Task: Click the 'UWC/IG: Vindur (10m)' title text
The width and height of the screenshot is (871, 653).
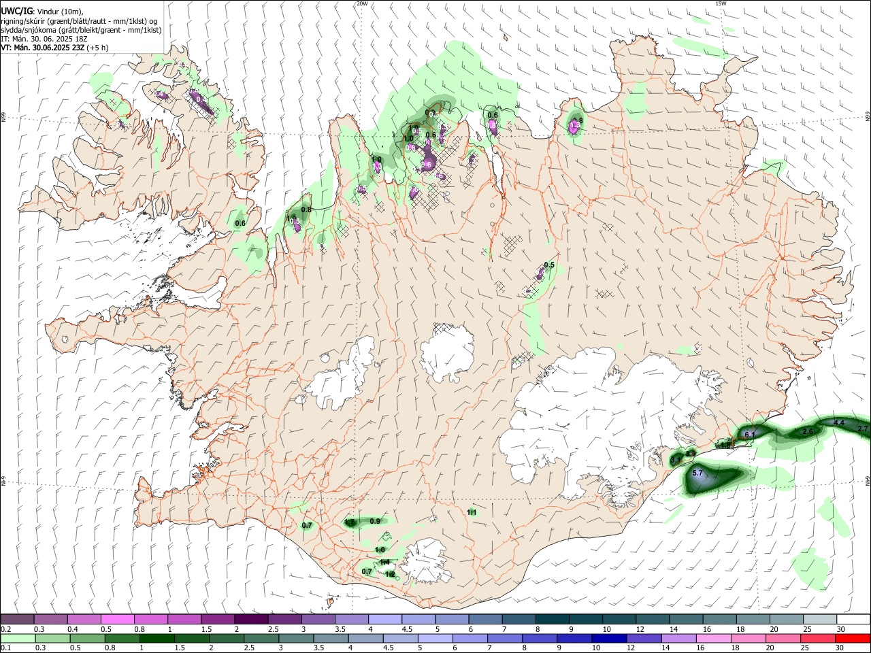Action: click(42, 12)
